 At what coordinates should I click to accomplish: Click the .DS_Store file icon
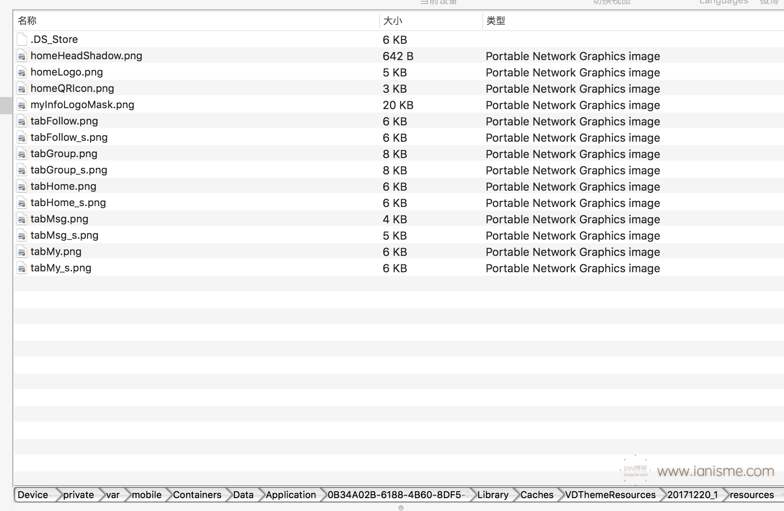click(22, 40)
